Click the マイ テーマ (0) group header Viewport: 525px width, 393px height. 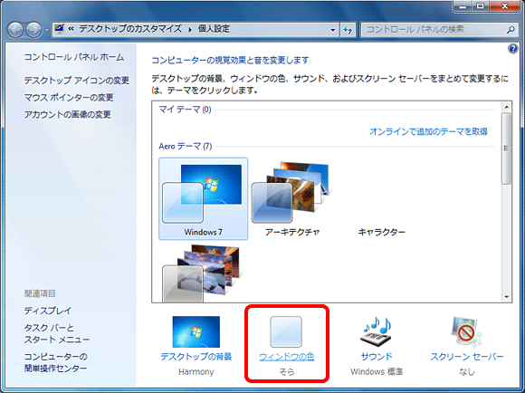(185, 110)
